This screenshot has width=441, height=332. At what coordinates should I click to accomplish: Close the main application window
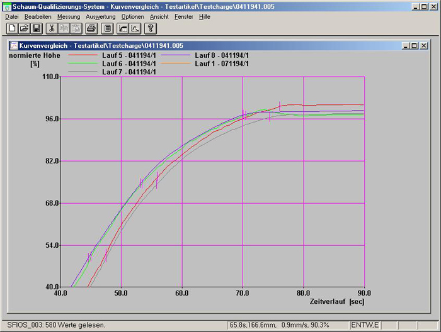(433, 7)
